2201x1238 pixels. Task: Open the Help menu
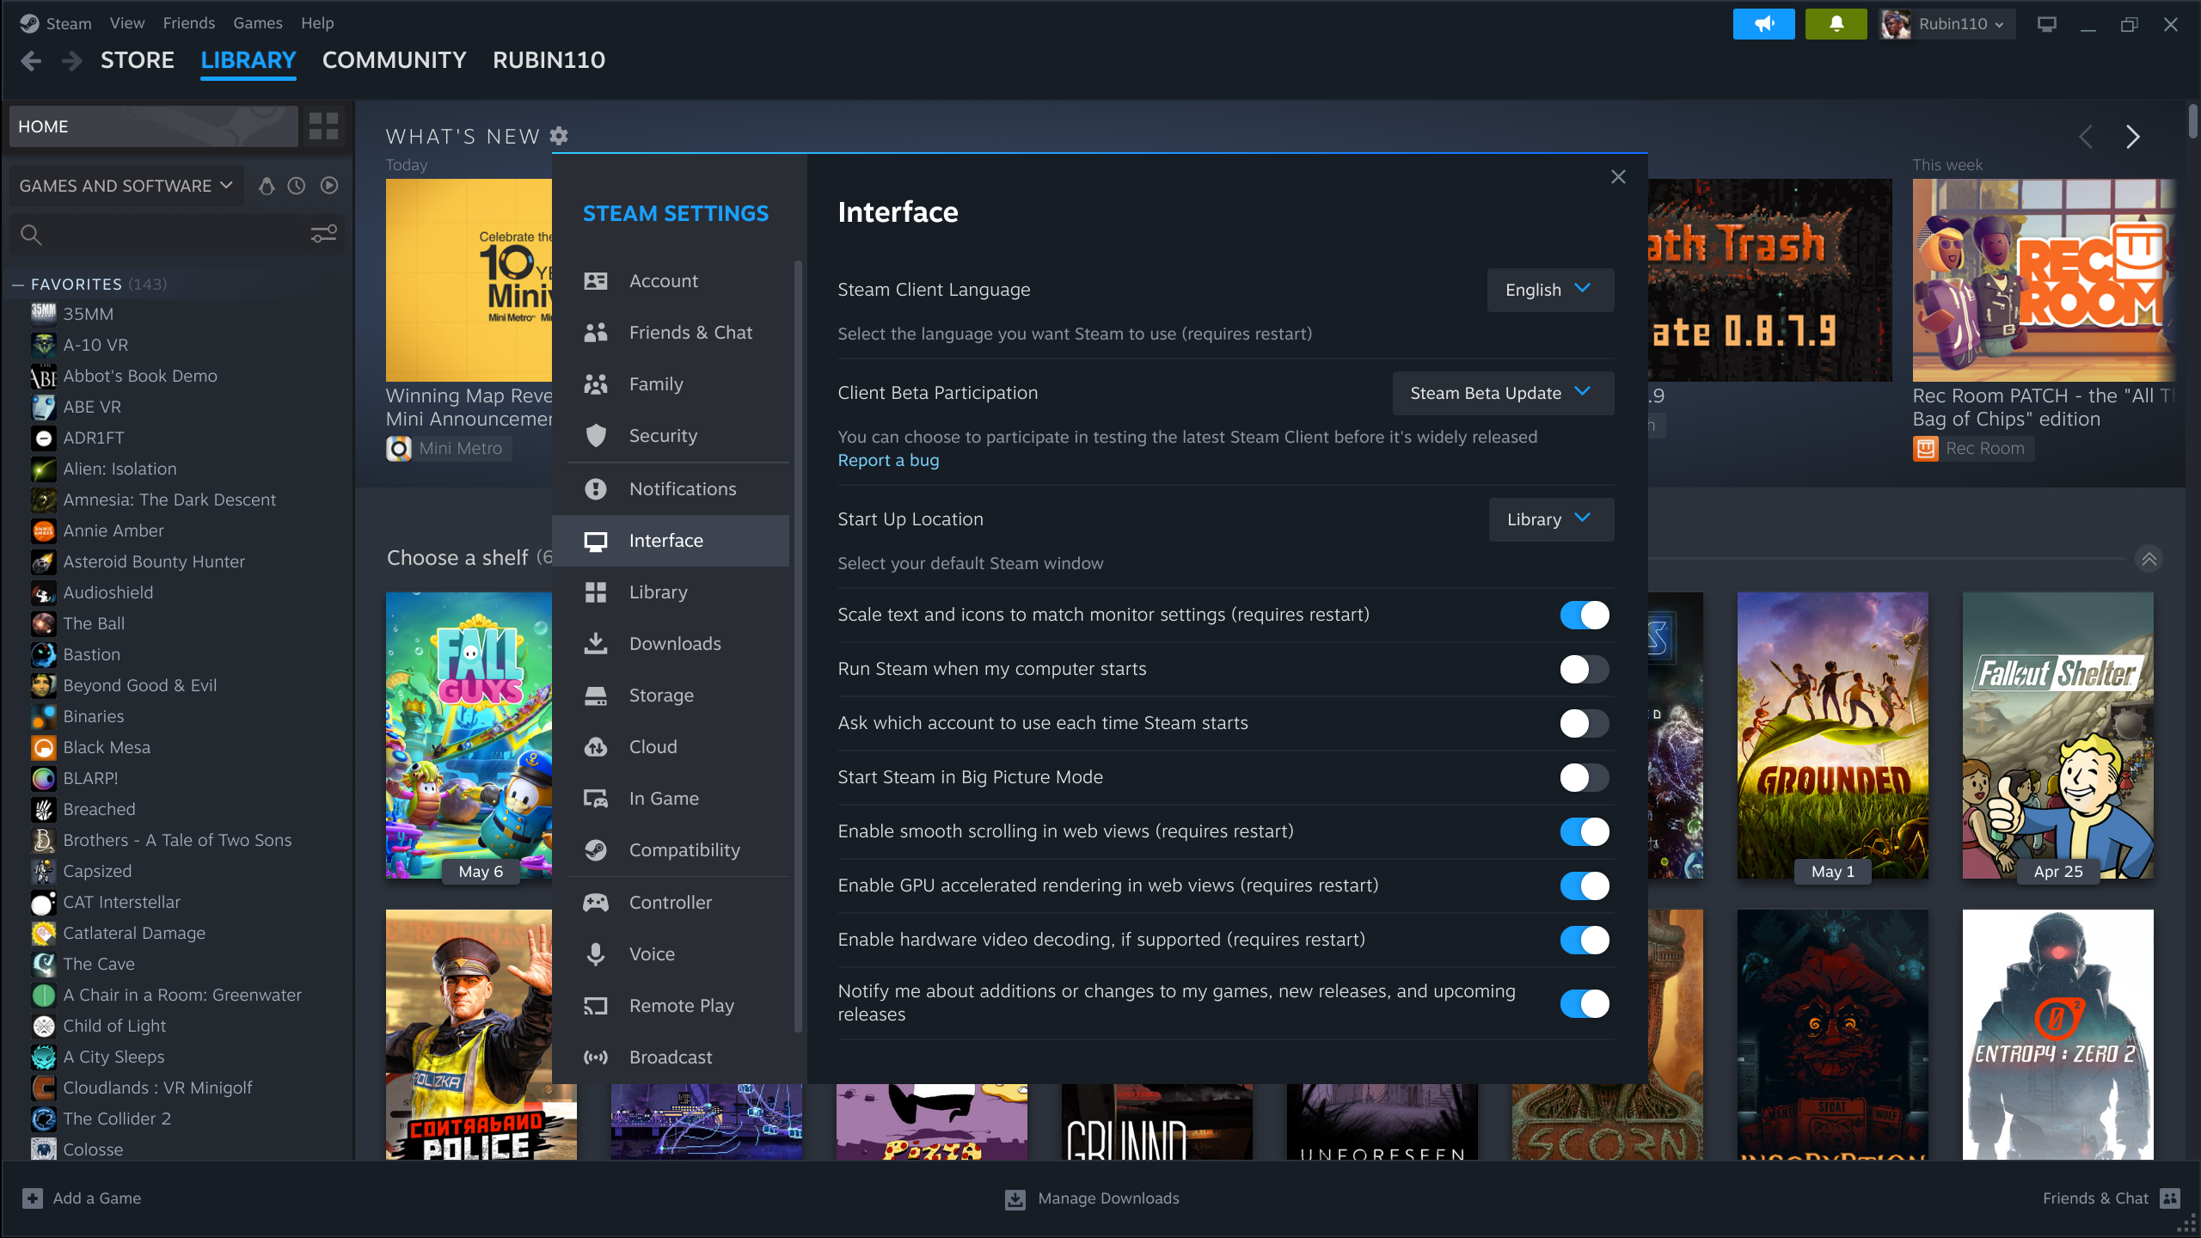click(317, 23)
